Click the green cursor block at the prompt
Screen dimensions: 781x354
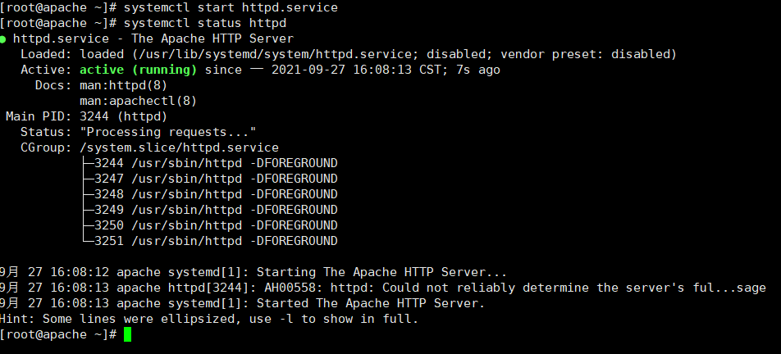[x=126, y=334]
